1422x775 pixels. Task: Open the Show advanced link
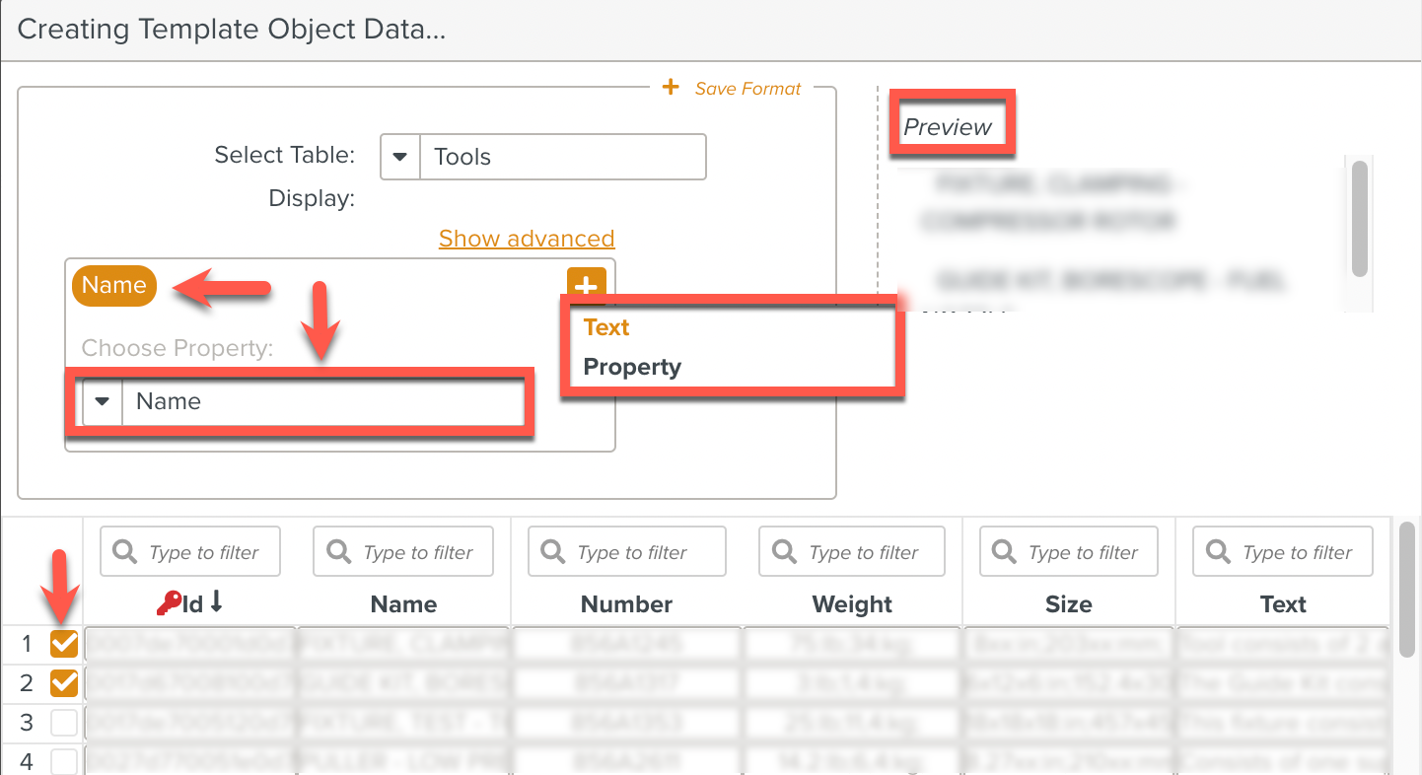coord(527,239)
